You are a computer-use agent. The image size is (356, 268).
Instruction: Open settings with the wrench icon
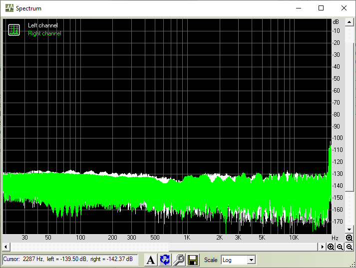pos(179,260)
